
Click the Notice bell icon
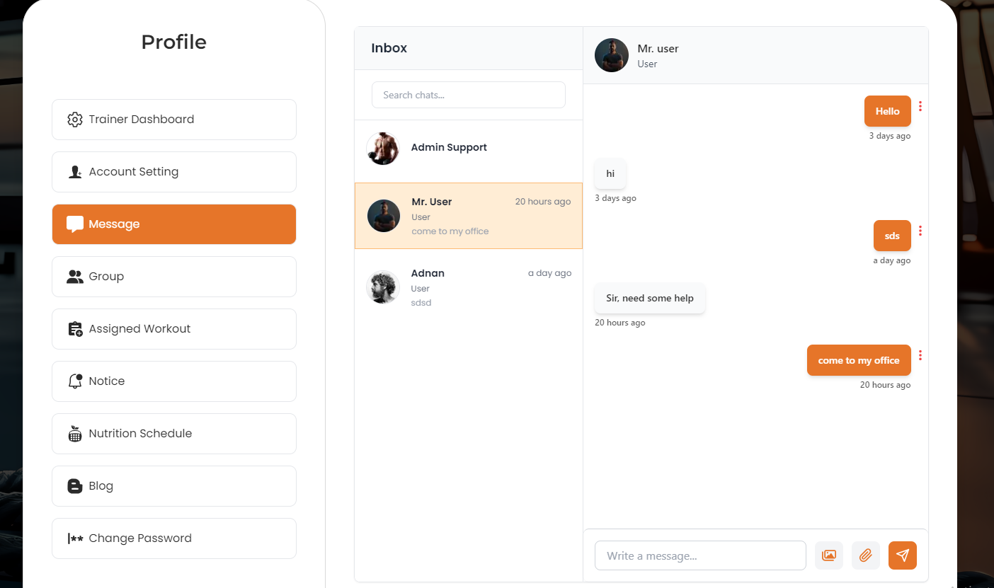75,381
